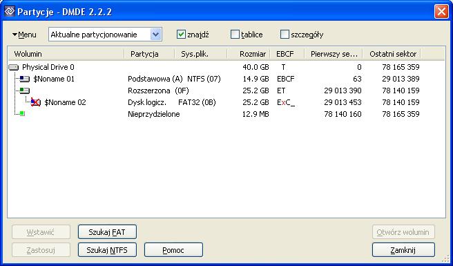Click the ExC_ status flags cell
453x266 pixels.
click(x=286, y=103)
